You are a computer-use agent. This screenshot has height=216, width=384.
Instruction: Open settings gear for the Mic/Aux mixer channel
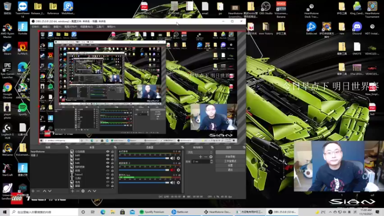click(178, 183)
